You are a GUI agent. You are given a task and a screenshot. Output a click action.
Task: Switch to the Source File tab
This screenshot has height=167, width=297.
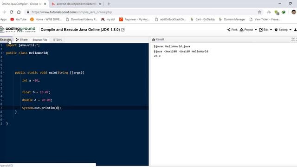click(40, 40)
